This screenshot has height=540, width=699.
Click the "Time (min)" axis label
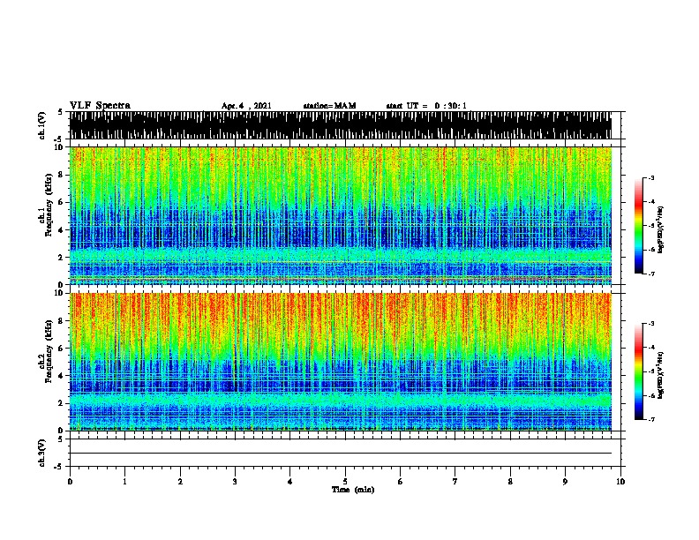coord(353,490)
